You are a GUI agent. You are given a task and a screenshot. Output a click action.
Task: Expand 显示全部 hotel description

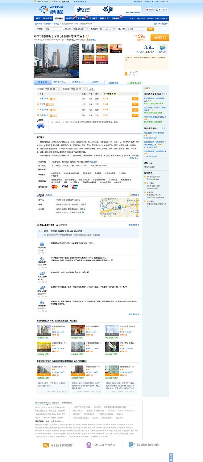pos(134,158)
